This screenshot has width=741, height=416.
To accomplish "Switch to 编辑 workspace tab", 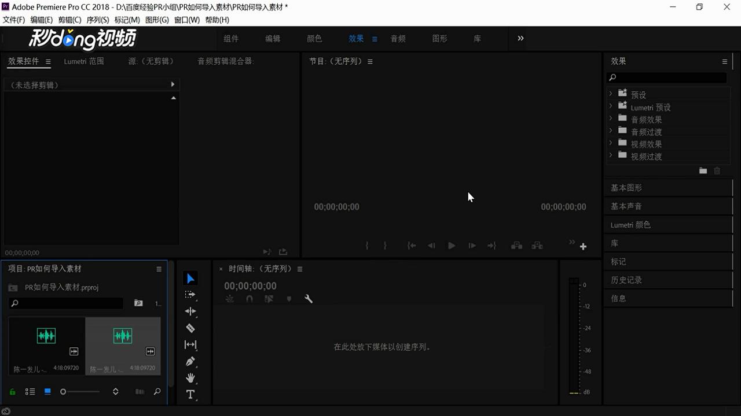I will point(273,39).
